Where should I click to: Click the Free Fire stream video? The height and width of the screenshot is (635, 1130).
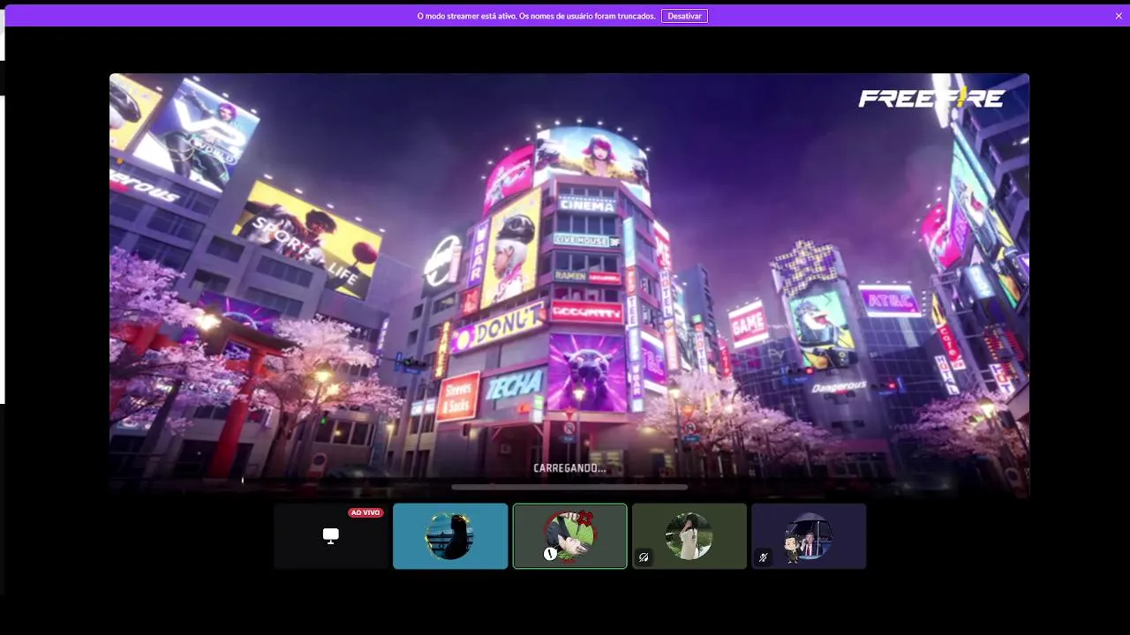(x=569, y=286)
